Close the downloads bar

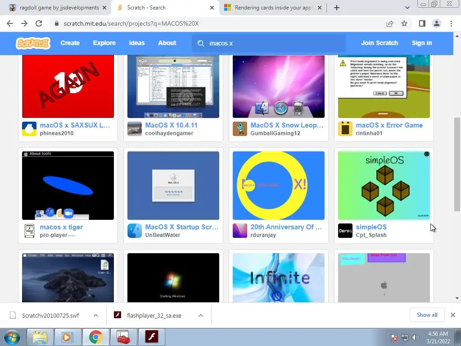(x=453, y=315)
